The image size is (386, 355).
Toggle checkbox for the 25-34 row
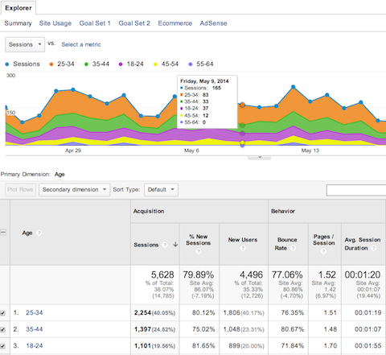(2, 313)
